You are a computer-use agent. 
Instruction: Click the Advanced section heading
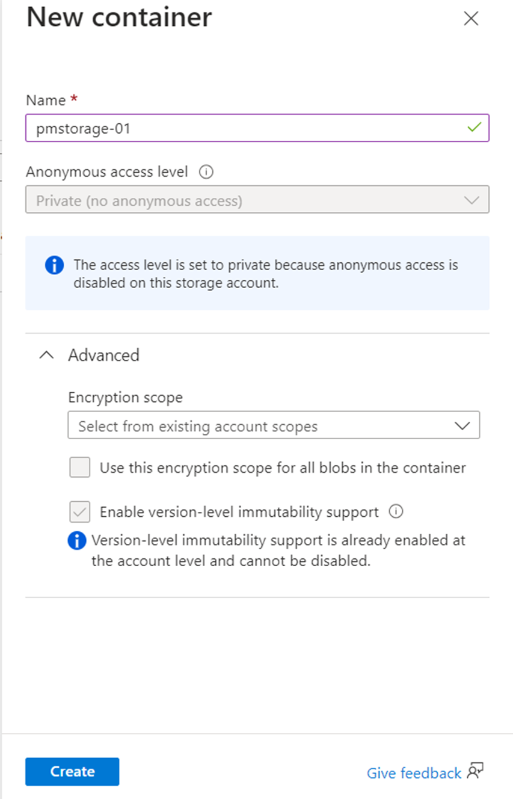click(x=103, y=355)
